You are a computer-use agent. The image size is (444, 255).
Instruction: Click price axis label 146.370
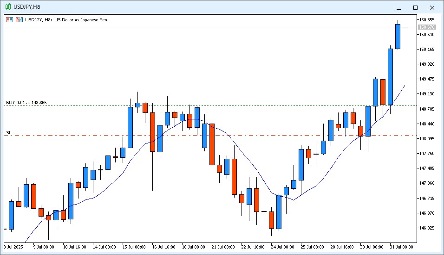[x=427, y=213]
